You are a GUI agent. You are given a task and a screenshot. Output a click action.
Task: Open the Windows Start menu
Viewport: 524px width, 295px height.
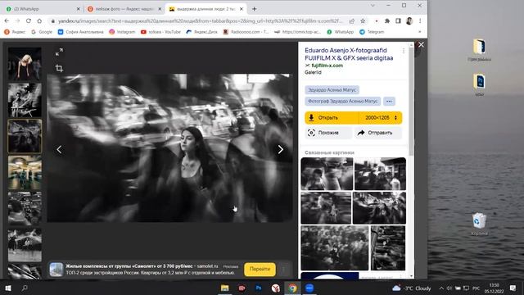pos(8,288)
